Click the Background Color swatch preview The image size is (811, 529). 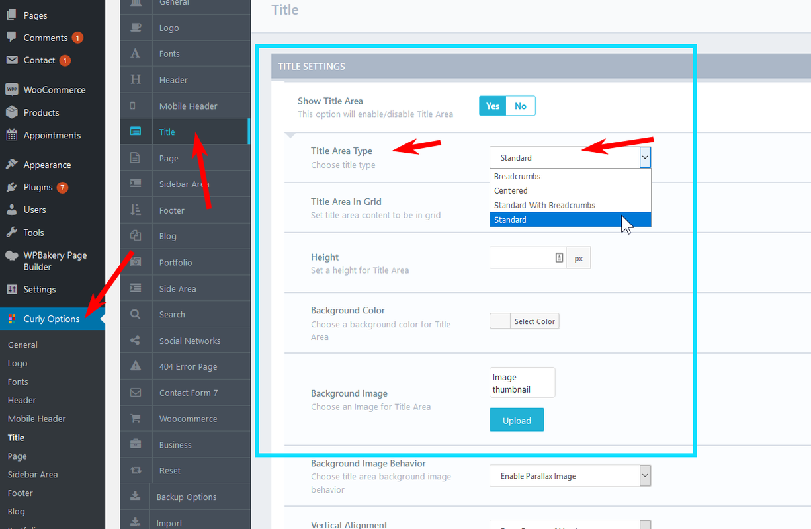point(500,321)
